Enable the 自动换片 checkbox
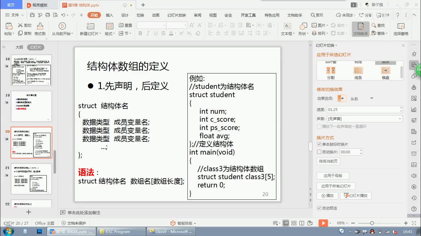Viewport: 421px width, 236px height. pos(319,152)
